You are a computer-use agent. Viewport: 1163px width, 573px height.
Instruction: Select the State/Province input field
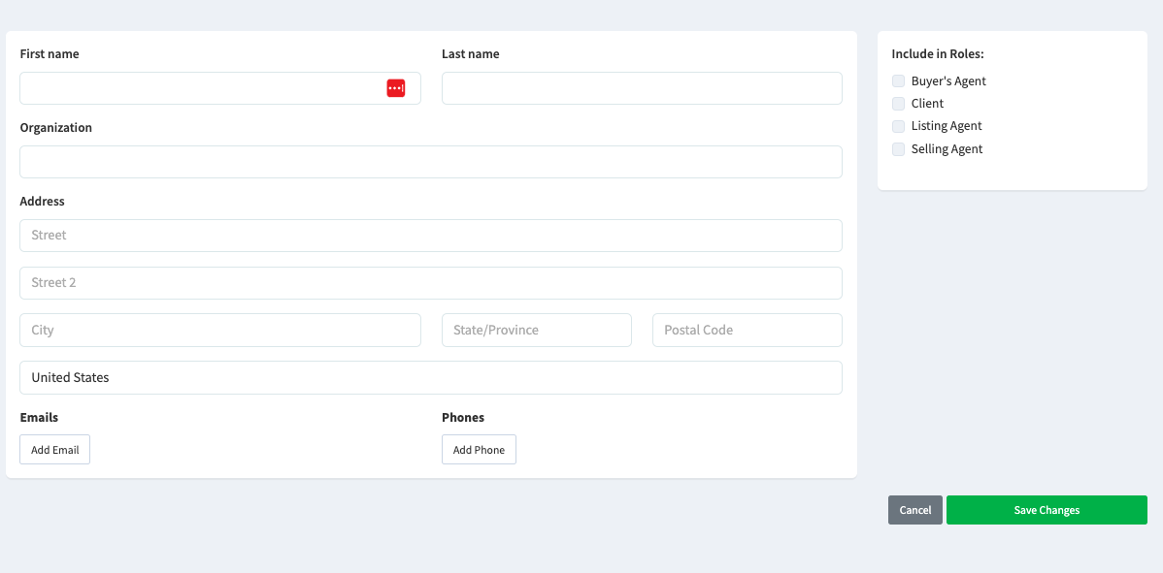pyautogui.click(x=537, y=330)
